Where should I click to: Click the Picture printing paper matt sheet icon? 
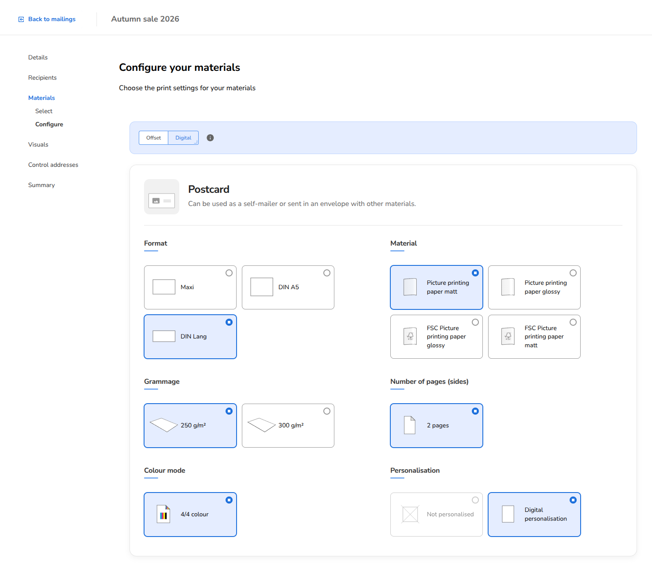pyautogui.click(x=410, y=287)
